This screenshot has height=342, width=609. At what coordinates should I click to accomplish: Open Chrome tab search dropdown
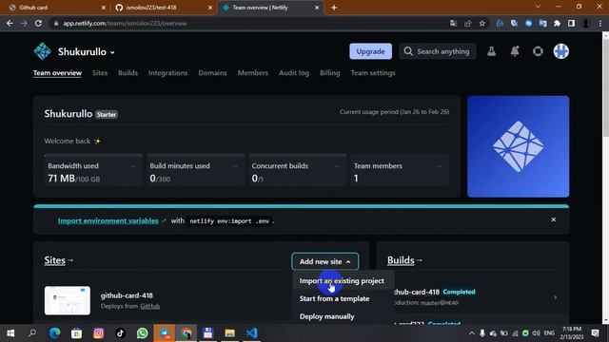coord(538,7)
